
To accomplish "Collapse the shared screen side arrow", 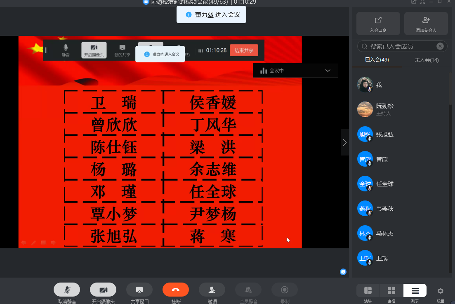I will click(x=344, y=142).
